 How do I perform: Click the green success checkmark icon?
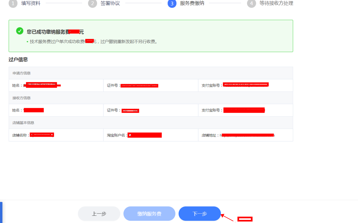point(20,31)
